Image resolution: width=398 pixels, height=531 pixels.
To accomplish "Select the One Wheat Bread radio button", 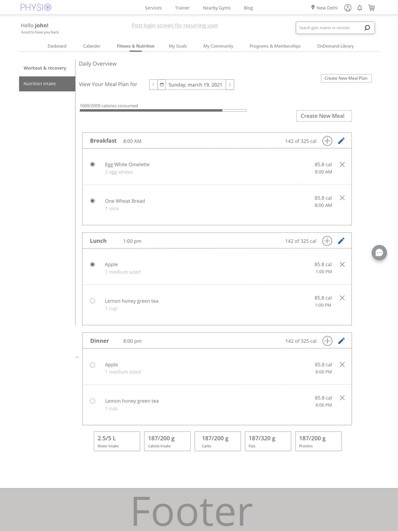I will pos(93,201).
